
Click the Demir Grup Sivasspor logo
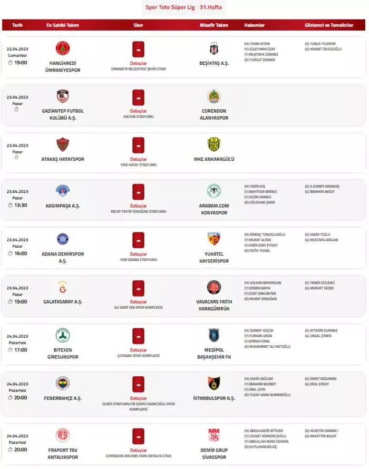(x=214, y=435)
